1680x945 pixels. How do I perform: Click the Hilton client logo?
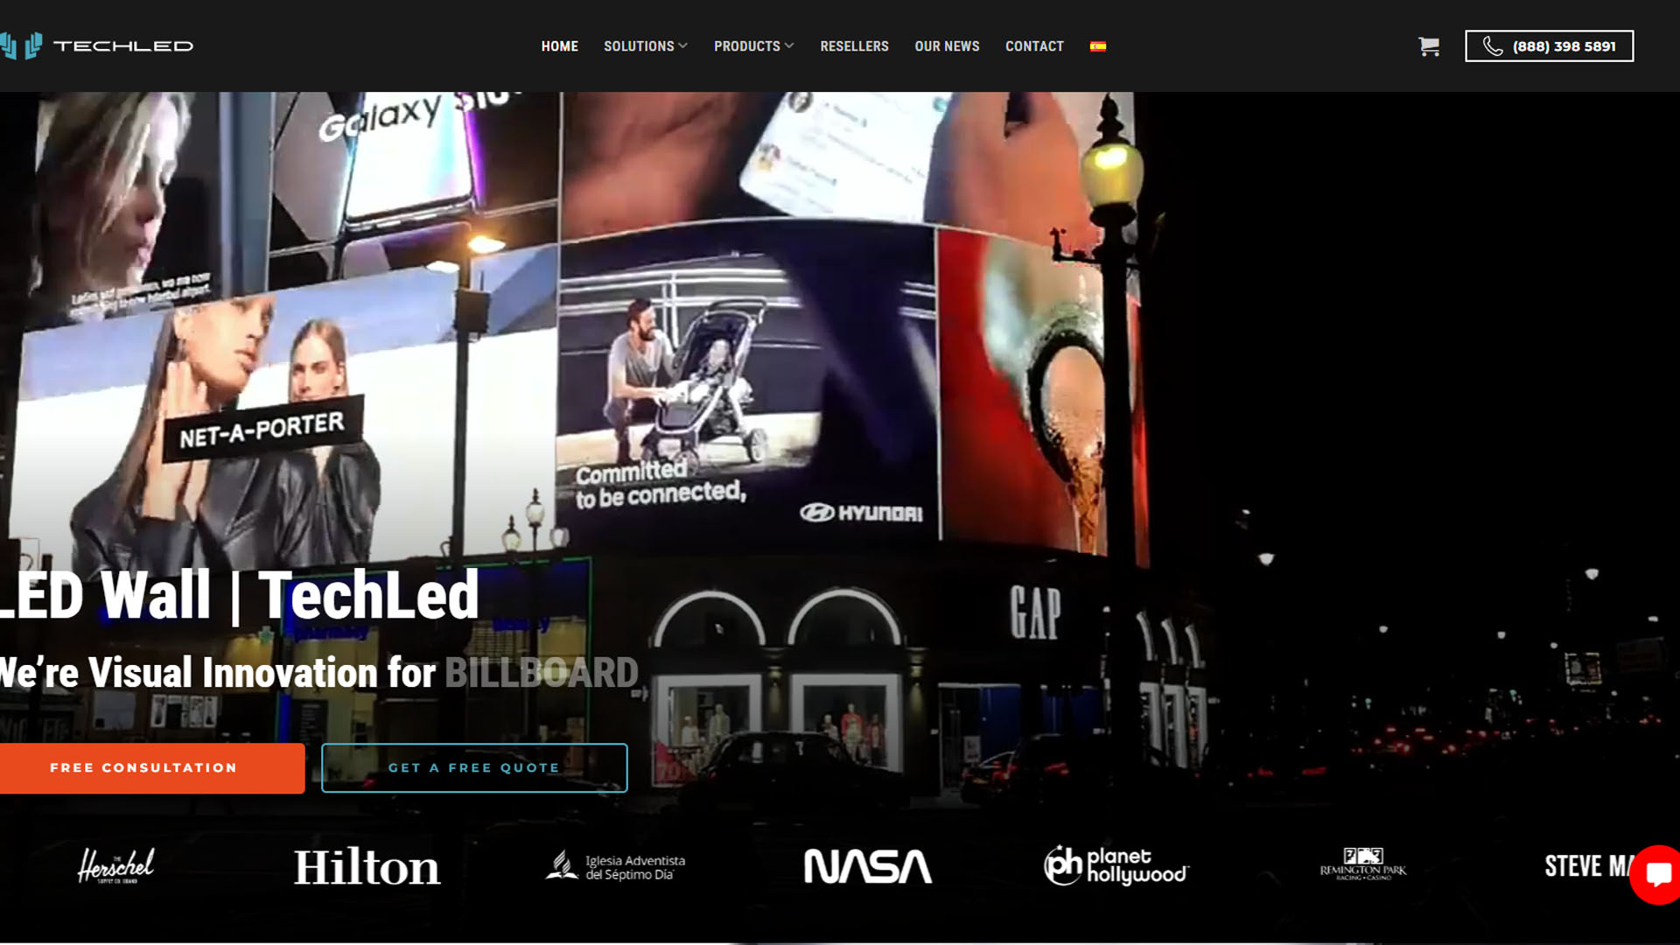(x=367, y=867)
